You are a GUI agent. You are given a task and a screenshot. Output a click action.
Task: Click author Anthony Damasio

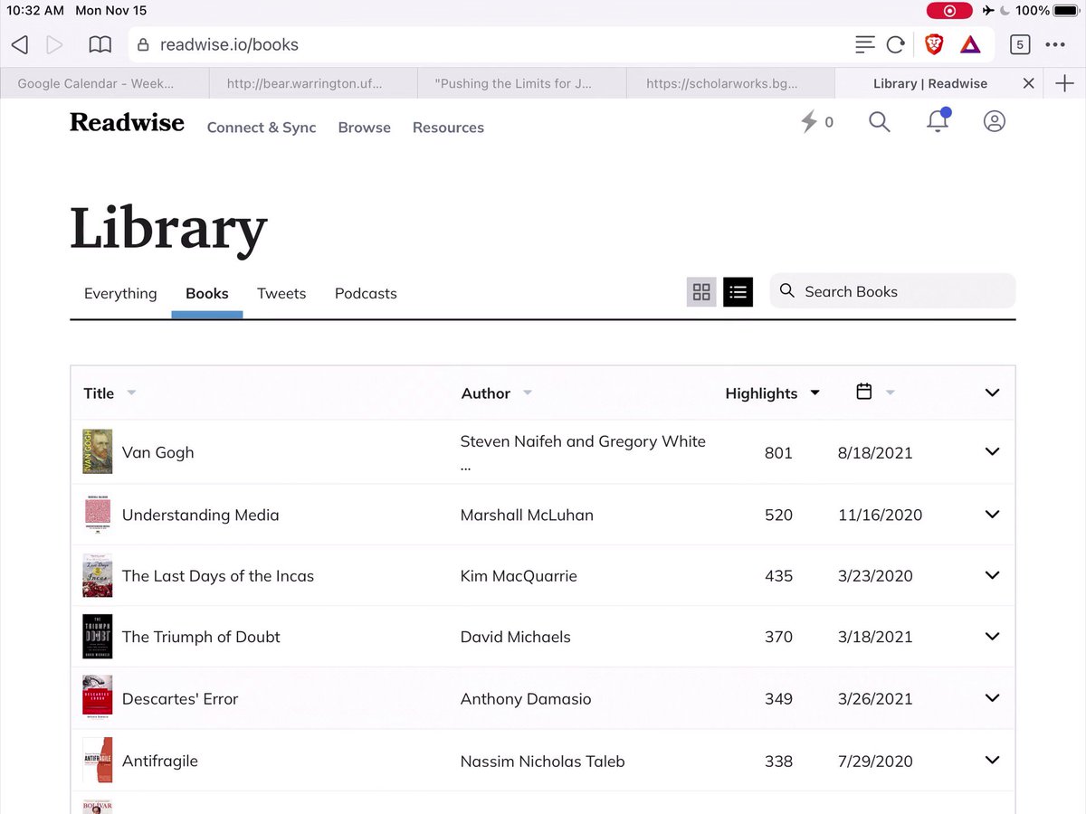tap(526, 698)
